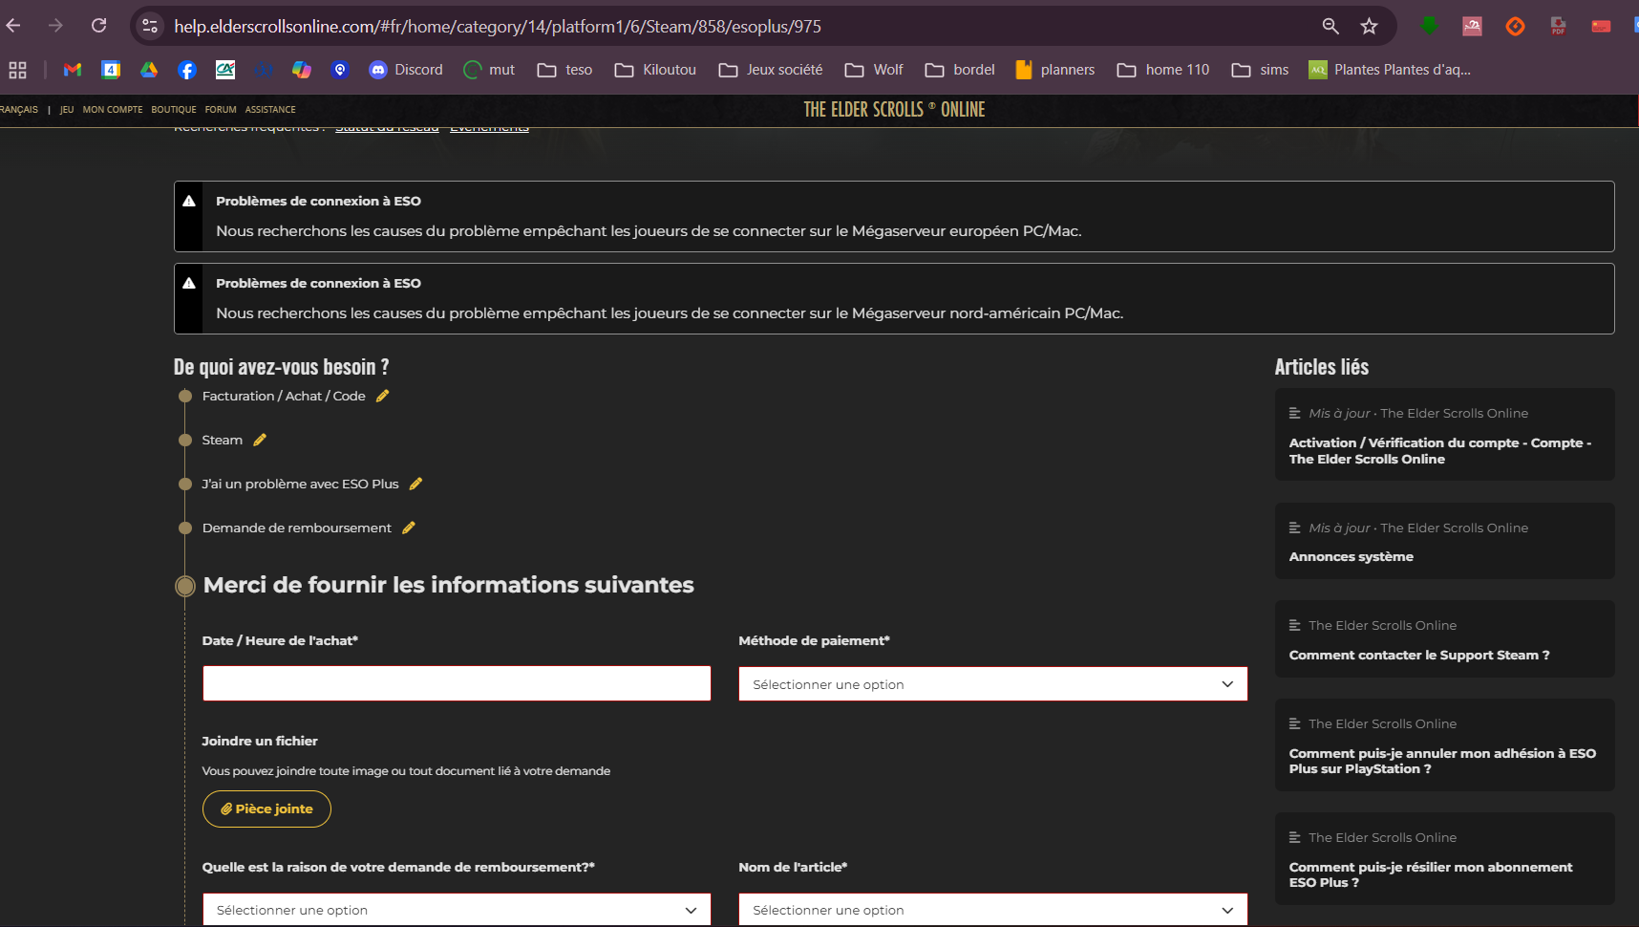Reload the current page
1639x927 pixels.
[x=98, y=26]
